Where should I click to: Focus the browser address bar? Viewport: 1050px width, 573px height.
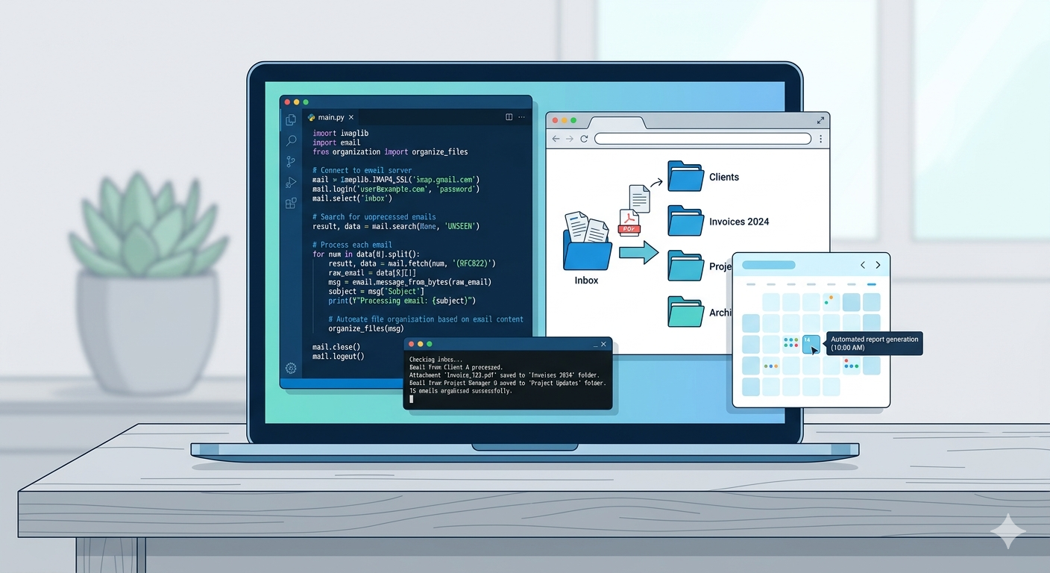tap(702, 139)
